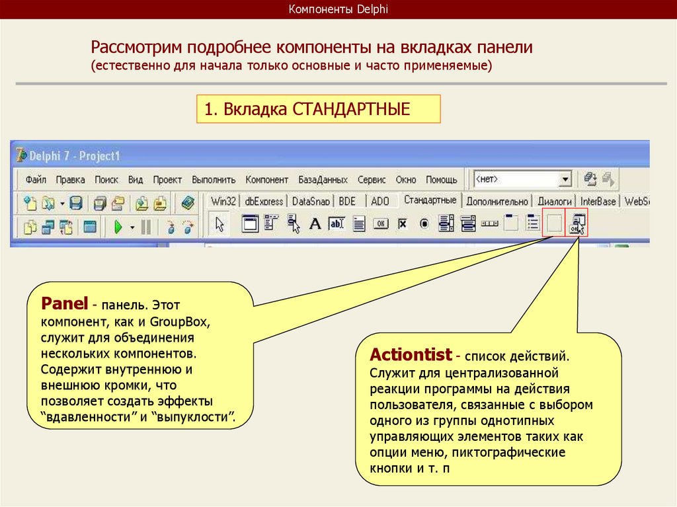Click the Trace Into debug icon
The width and height of the screenshot is (677, 507).
[x=171, y=227]
